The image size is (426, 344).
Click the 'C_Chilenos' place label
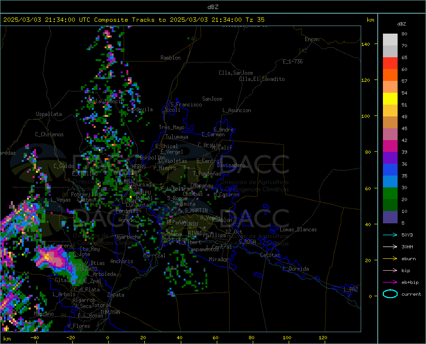click(x=49, y=134)
